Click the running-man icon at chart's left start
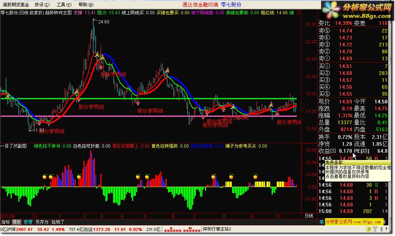The height and width of the screenshot is (236, 395). [x=8, y=95]
